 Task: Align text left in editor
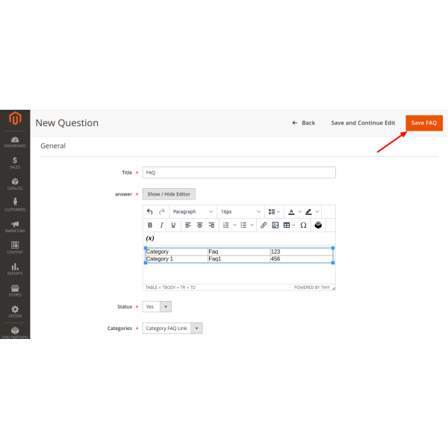[x=187, y=225]
